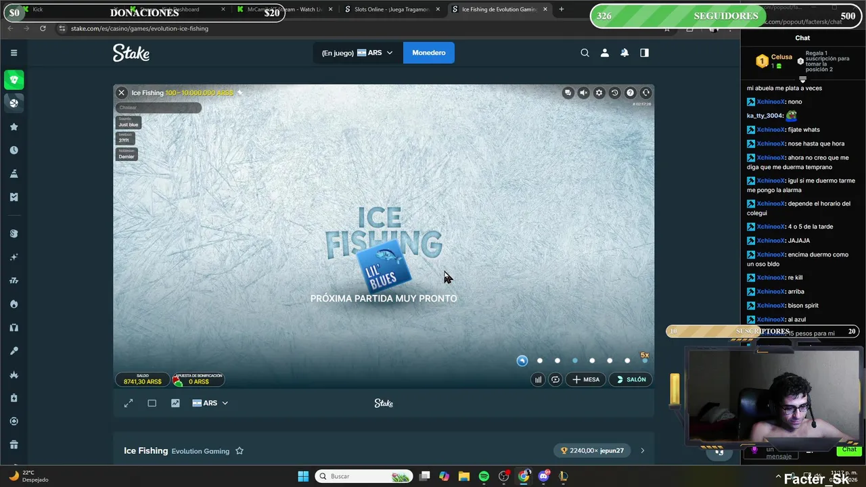Click the Evolution Gaming provider link

pyautogui.click(x=200, y=451)
